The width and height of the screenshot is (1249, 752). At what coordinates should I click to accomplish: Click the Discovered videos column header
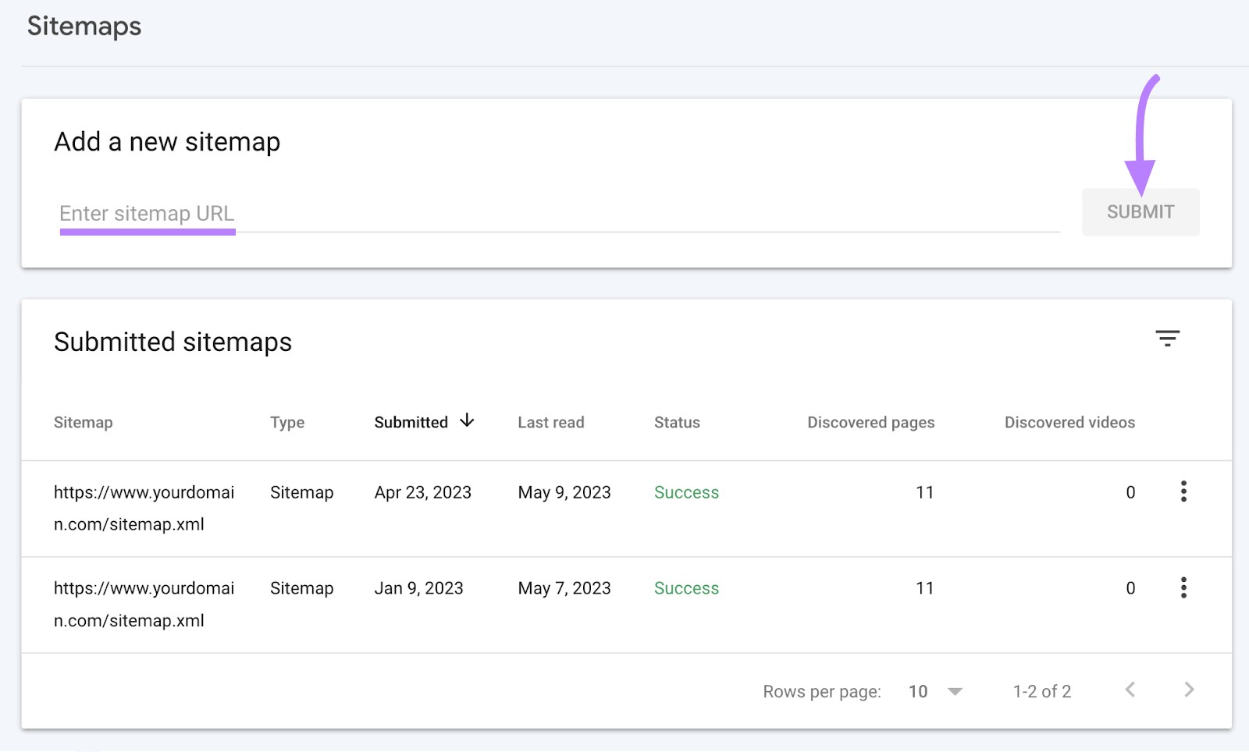1069,422
